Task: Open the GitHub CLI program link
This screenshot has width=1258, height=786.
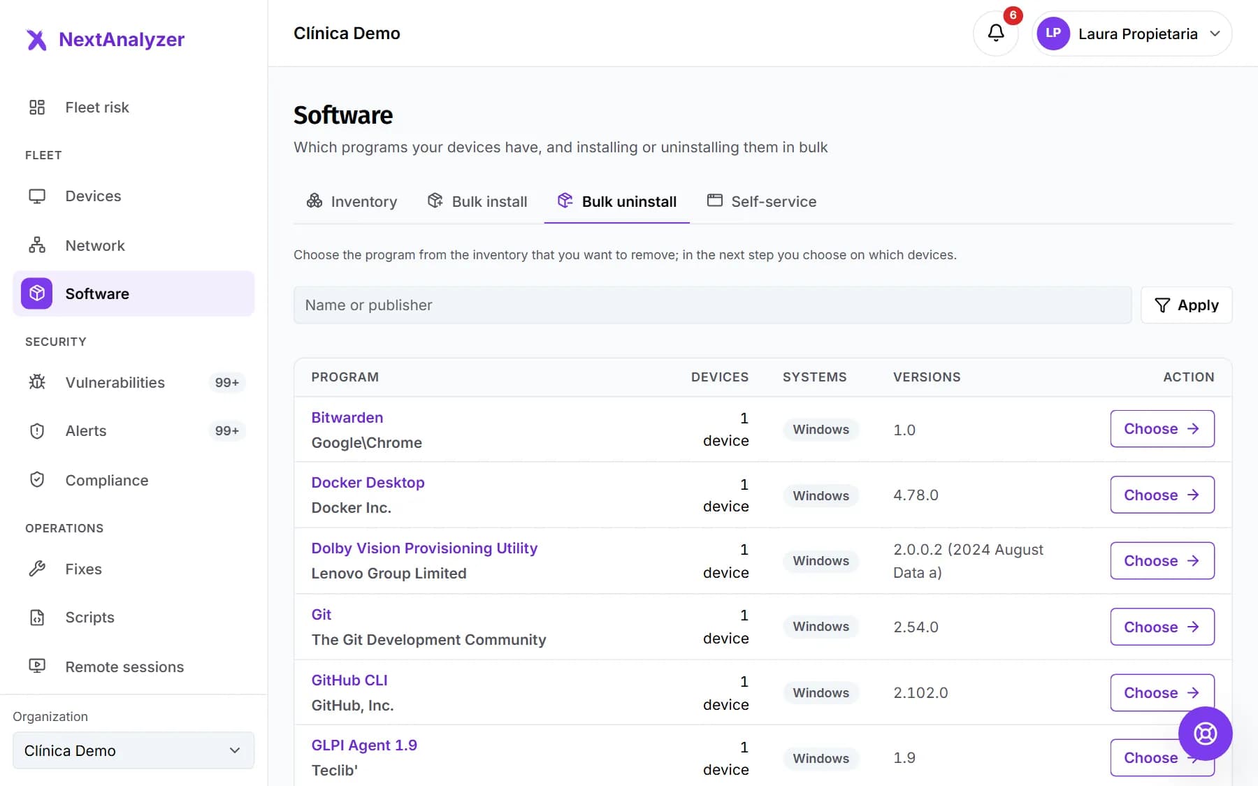Action: coord(349,680)
